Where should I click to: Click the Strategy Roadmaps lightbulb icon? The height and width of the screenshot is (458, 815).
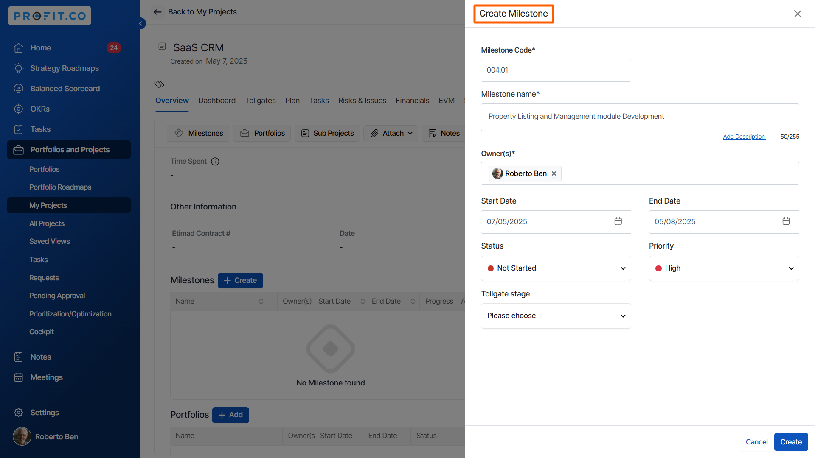tap(18, 68)
